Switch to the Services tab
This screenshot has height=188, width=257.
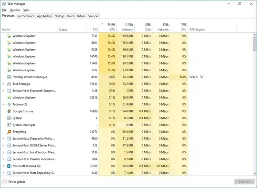[x=93, y=16]
